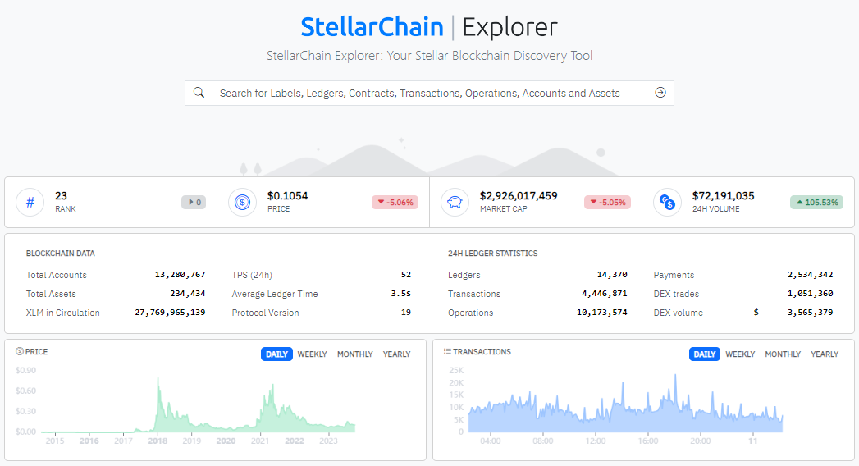Screen dimensions: 859x466
Task: Click the price value $0.1054
Action: (x=288, y=196)
